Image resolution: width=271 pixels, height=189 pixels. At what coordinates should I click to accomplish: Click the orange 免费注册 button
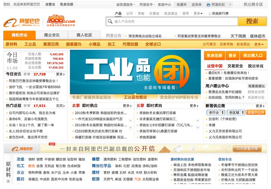[215, 56]
